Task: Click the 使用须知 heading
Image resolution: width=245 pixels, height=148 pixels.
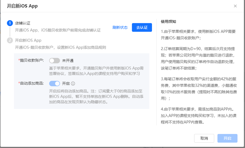Action: coord(168,21)
